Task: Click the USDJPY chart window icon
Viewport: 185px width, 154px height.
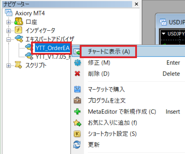Action: tap(163, 22)
